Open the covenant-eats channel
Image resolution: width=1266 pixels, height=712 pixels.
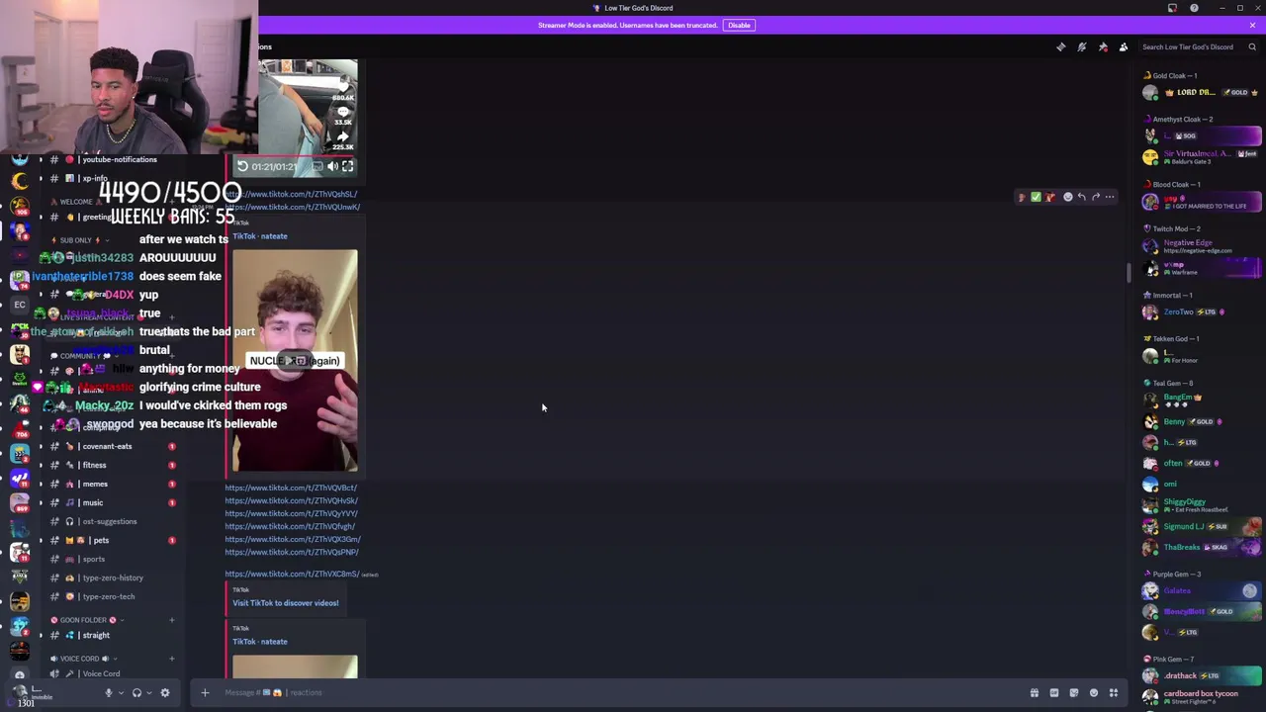(x=113, y=446)
